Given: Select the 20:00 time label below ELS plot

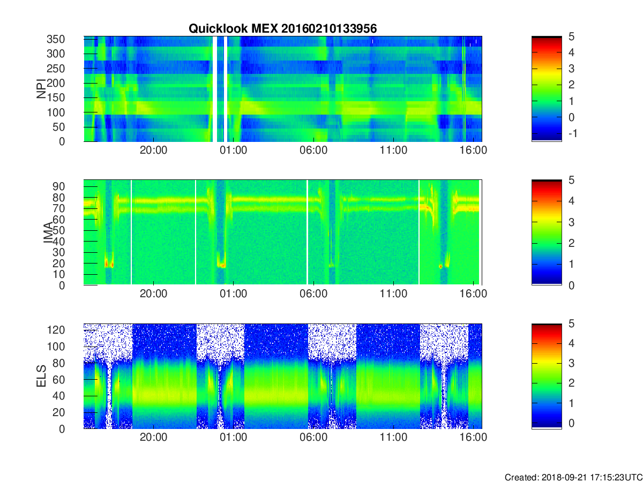Looking at the screenshot, I should [x=154, y=439].
